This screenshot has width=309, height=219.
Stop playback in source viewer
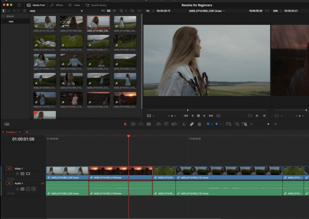click(x=199, y=116)
